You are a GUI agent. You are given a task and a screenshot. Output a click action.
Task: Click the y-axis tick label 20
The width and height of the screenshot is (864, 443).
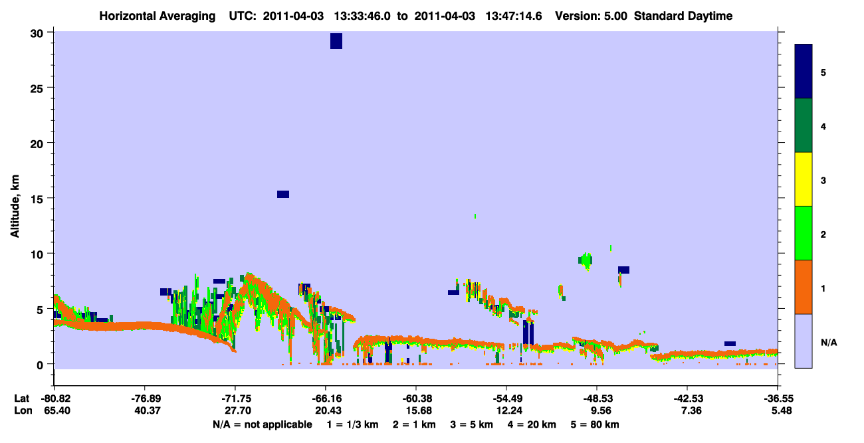coord(37,143)
